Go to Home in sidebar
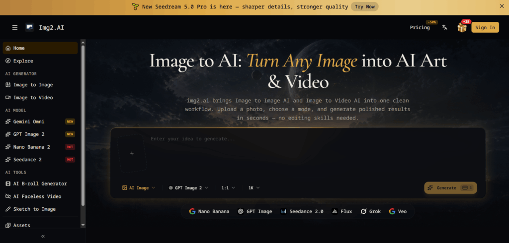The height and width of the screenshot is (243, 509). click(x=40, y=48)
